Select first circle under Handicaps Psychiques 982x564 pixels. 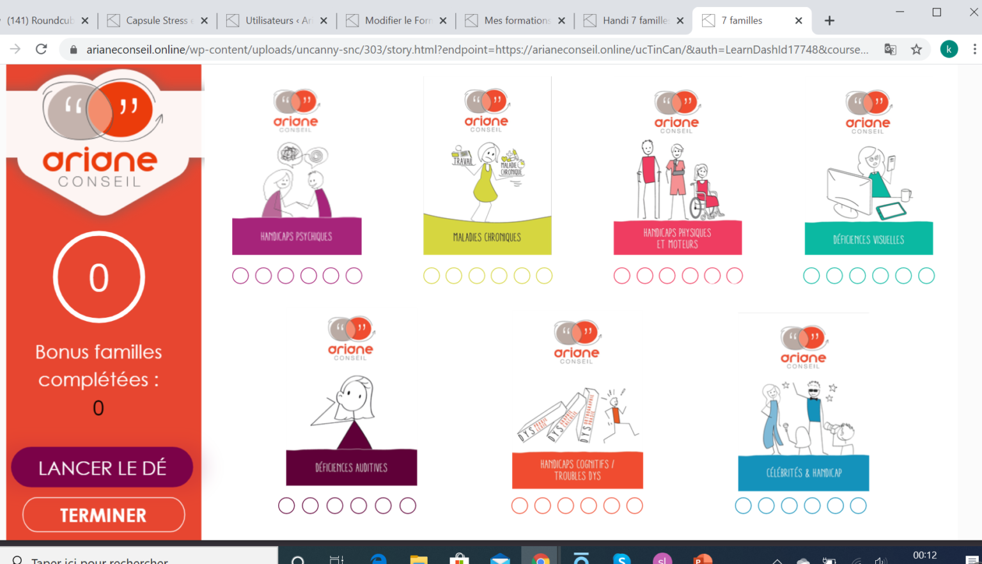(x=240, y=276)
